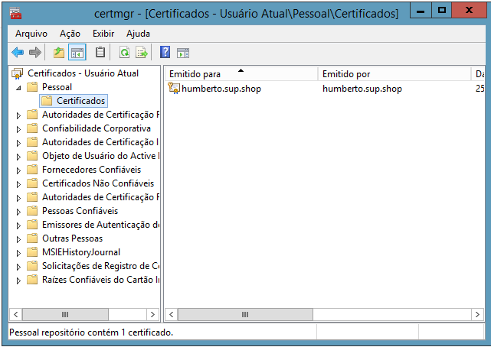Open help via question mark icon
491x347 pixels.
click(x=165, y=52)
